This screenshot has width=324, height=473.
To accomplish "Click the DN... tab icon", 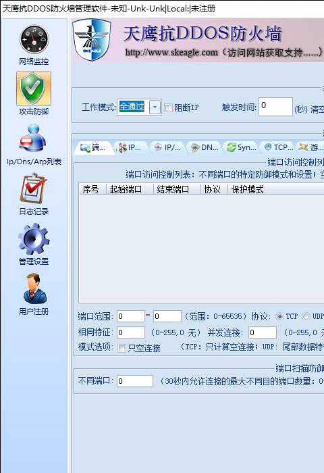I will (195, 147).
